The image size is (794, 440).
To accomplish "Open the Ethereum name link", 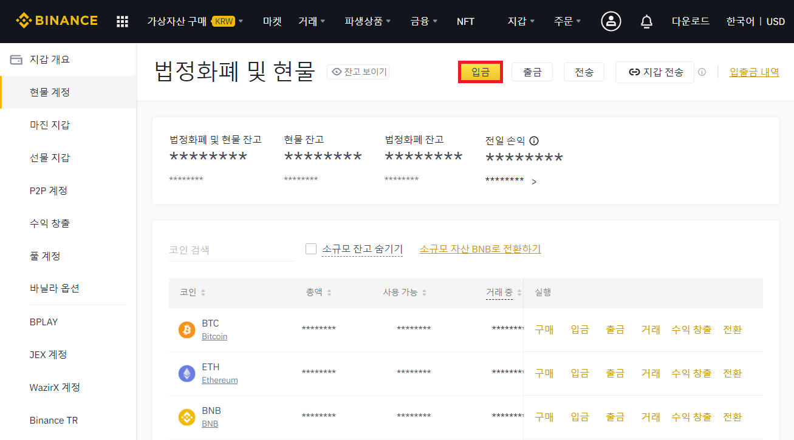I will pyautogui.click(x=220, y=380).
